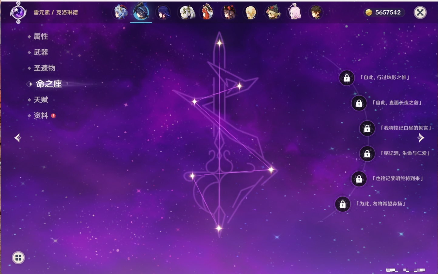Select locked constellation 「也铭记黎明终将到来」

[x=359, y=179]
